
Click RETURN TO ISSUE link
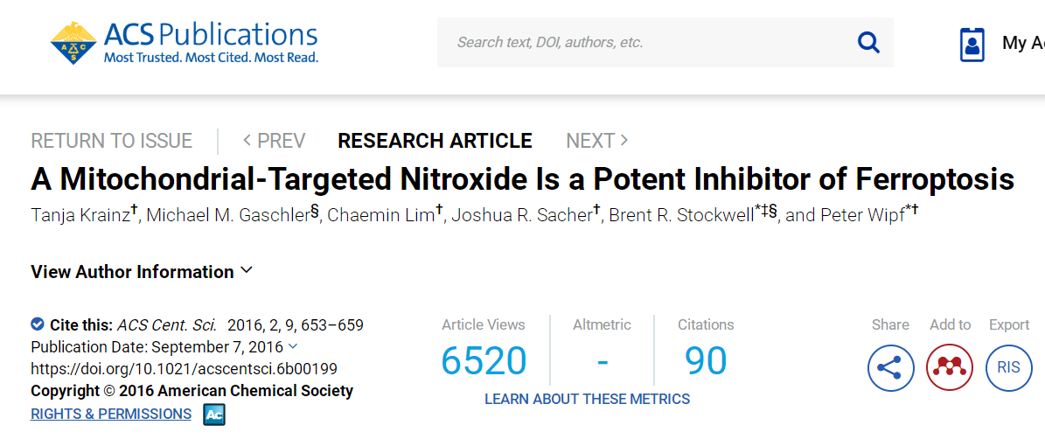(x=111, y=141)
